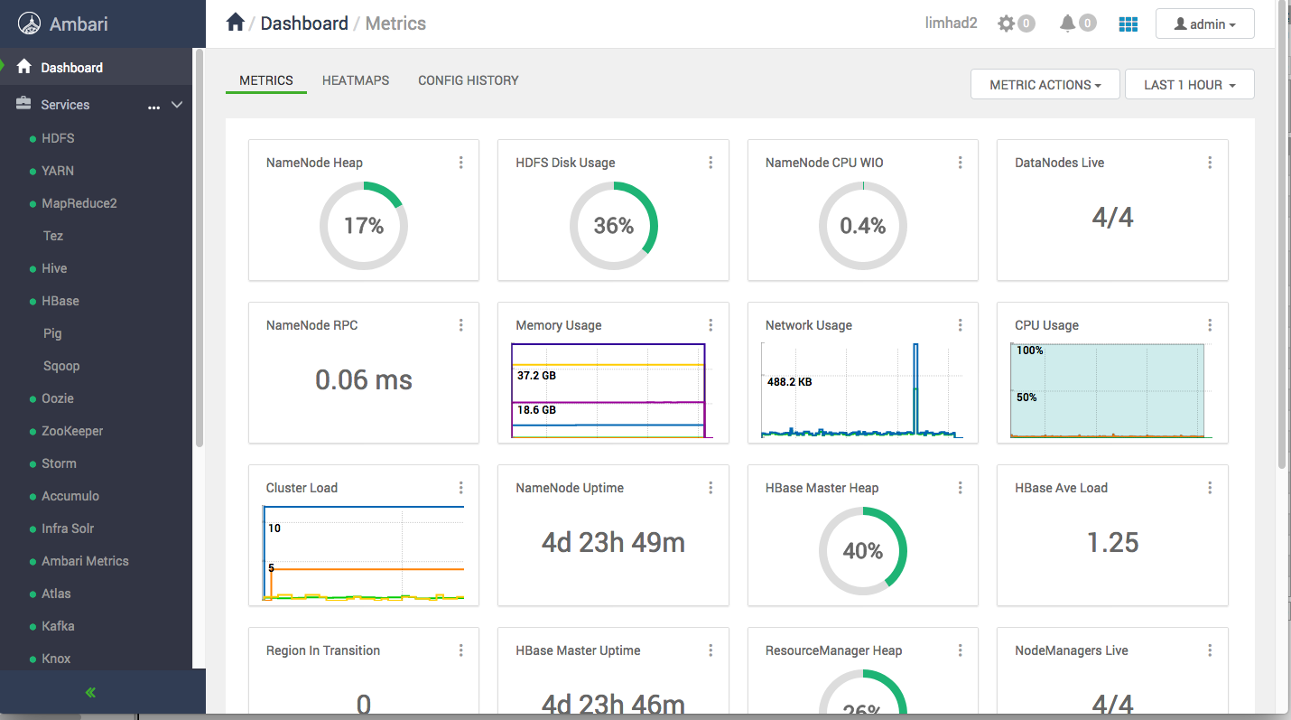Screen dimensions: 1291x720
Task: Open background operations gear icon
Action: point(1007,23)
